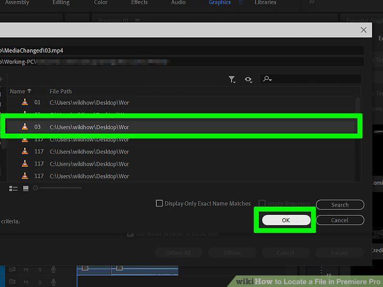
Task: Select the VLC icon for file 03
Action: (25, 127)
